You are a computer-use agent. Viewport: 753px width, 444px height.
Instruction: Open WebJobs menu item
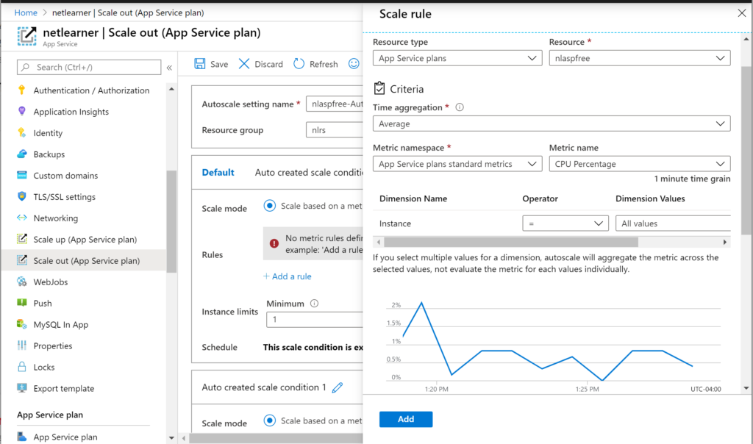[51, 282]
